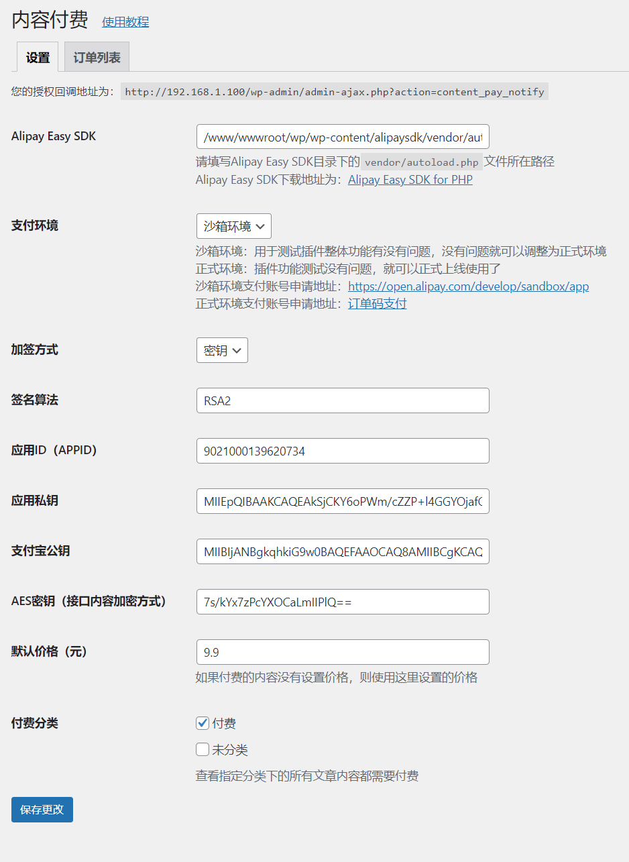Screen dimensions: 629x862
Task: Click the 查看指定分类下的所有文章内容都需要付费 description
Action: click(x=307, y=776)
